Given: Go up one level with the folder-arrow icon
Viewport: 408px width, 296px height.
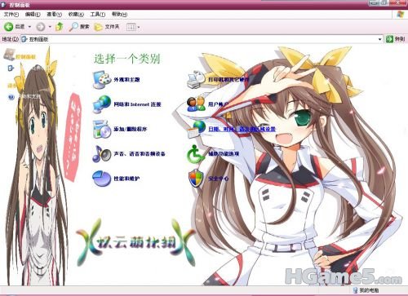Looking at the screenshot, I should [x=60, y=26].
